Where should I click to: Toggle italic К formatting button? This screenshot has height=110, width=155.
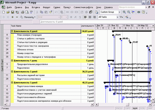(x=75, y=17)
